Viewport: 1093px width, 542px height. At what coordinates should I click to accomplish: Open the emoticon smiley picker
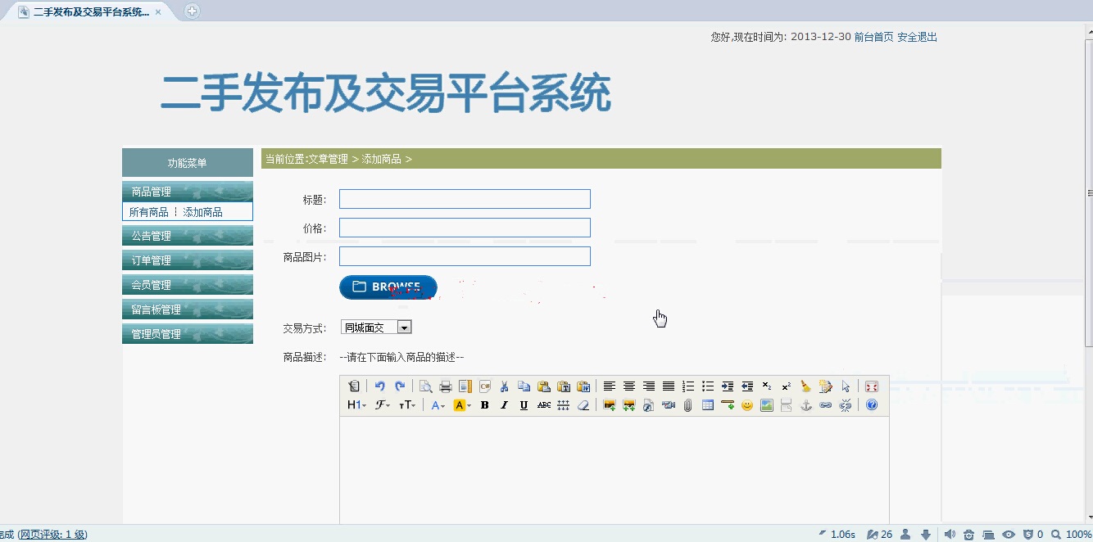[747, 405]
